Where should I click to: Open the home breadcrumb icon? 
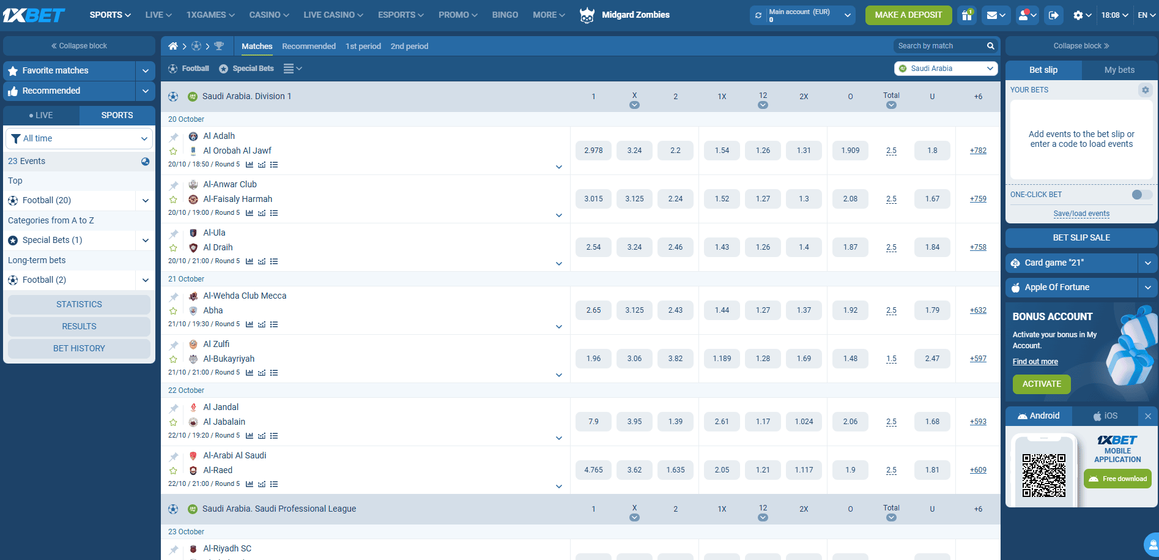click(173, 45)
